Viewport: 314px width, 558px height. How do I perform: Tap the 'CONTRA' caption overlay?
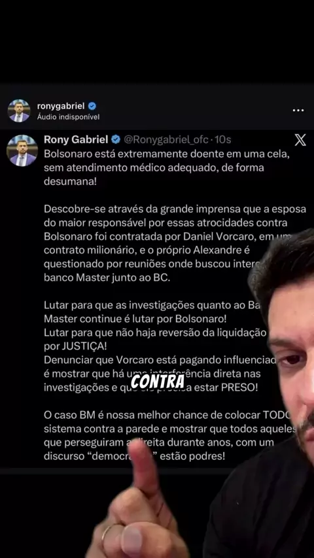[157, 381]
